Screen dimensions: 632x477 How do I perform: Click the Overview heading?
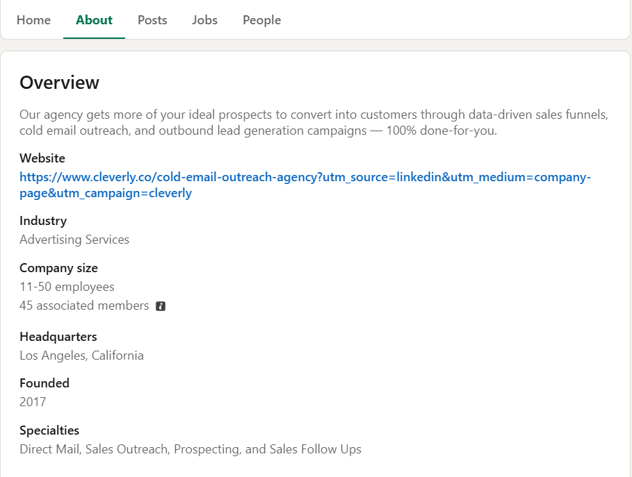click(x=59, y=83)
